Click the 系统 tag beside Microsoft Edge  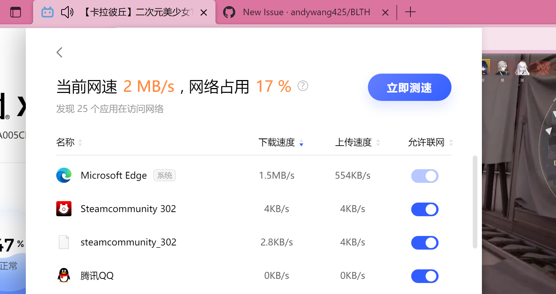click(x=165, y=175)
